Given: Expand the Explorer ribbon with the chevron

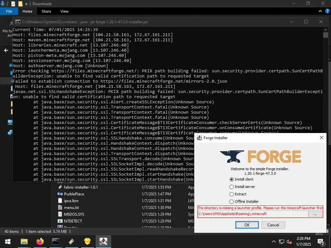Looking at the screenshot, I should (320, 11).
